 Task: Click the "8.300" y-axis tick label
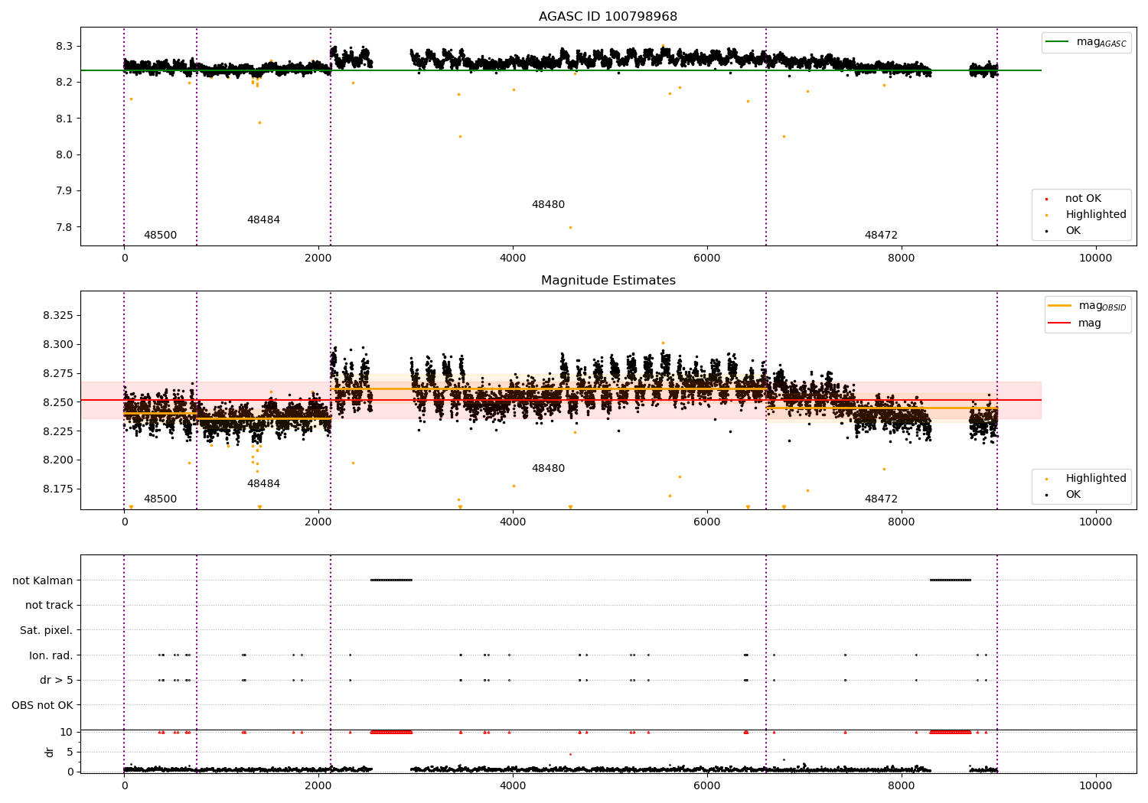[x=58, y=345]
